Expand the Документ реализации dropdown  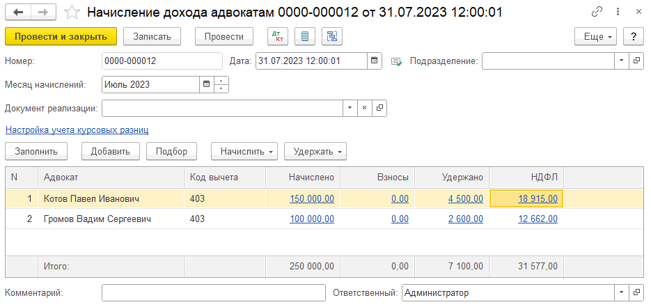tap(350, 109)
